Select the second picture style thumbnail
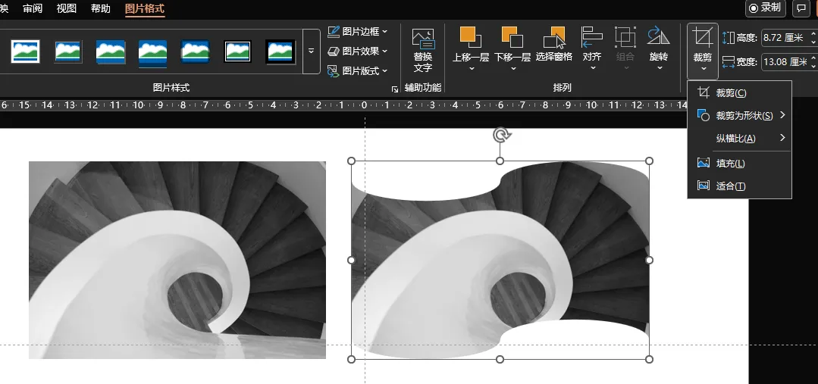 (x=67, y=52)
